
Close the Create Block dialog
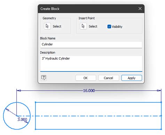pos(140,9)
